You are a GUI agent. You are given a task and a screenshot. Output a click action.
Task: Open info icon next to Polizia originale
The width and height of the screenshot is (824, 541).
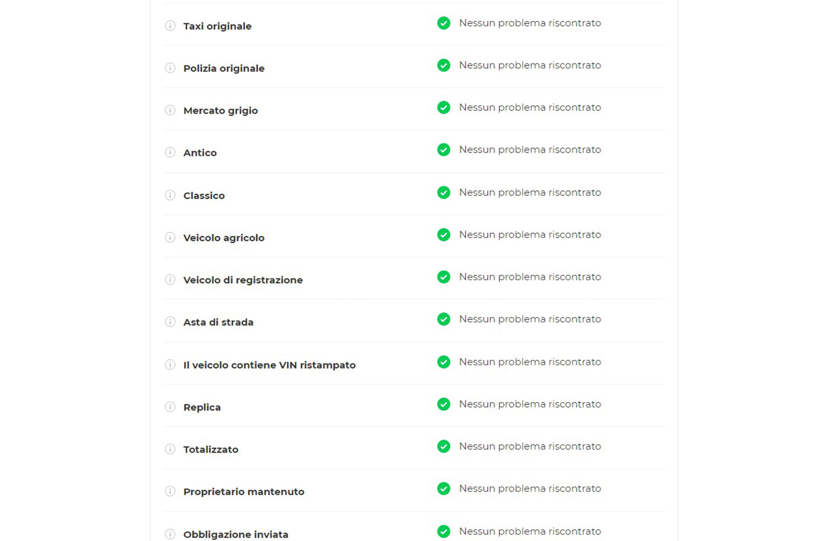pos(170,68)
